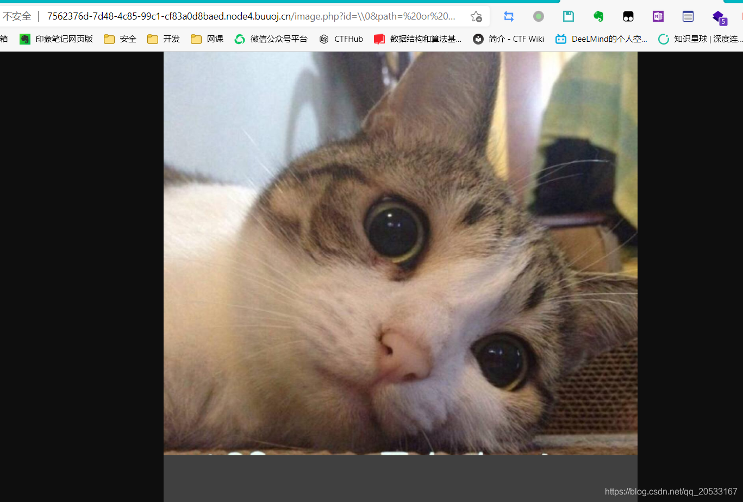Viewport: 743px width, 502px height.
Task: Open the 微信公众号平台 bookmark
Action: 271,39
